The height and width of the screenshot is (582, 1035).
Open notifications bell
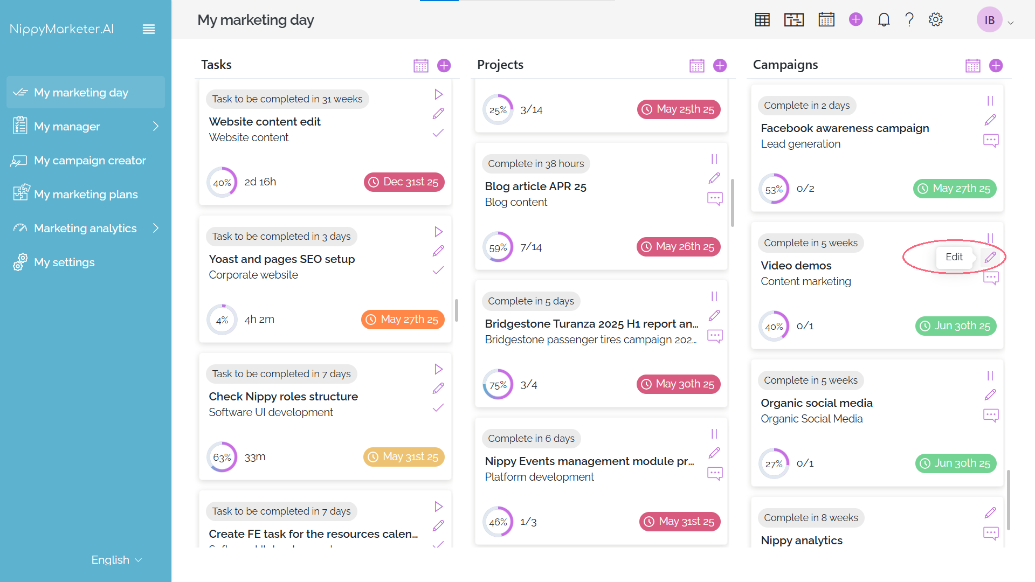[x=884, y=20]
